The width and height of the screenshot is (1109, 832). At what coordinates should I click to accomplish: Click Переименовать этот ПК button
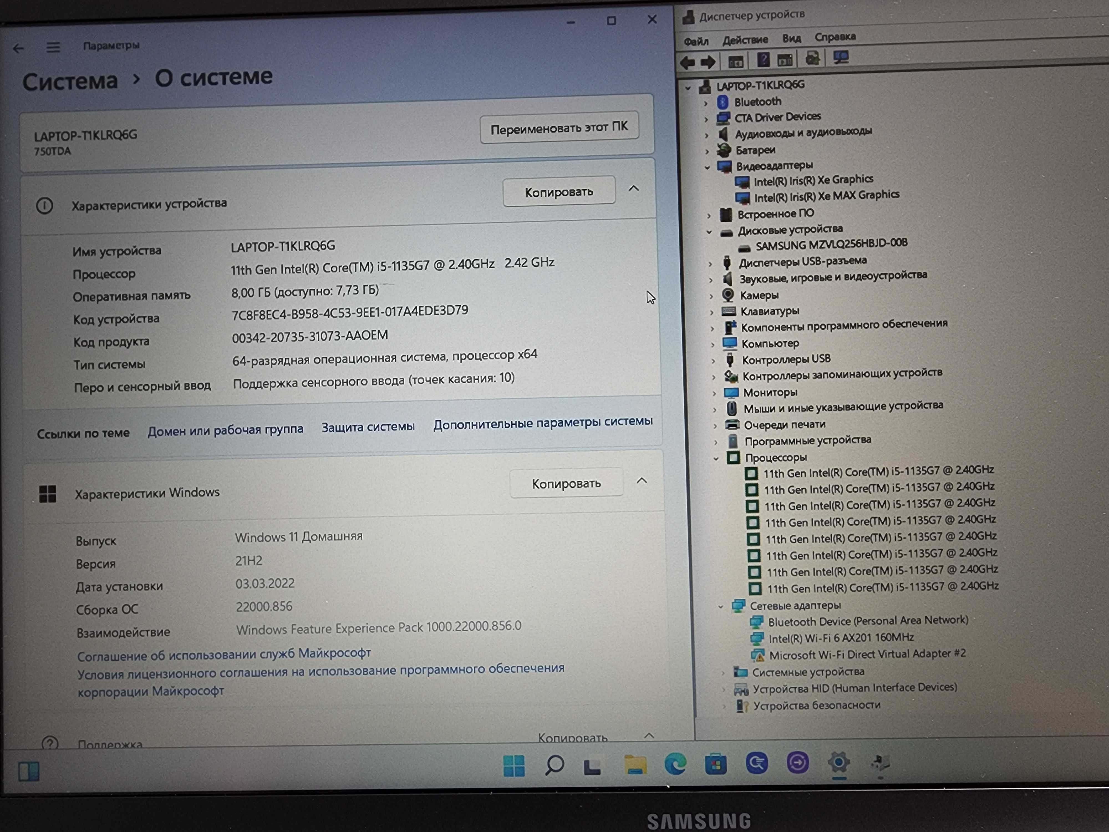tap(559, 128)
